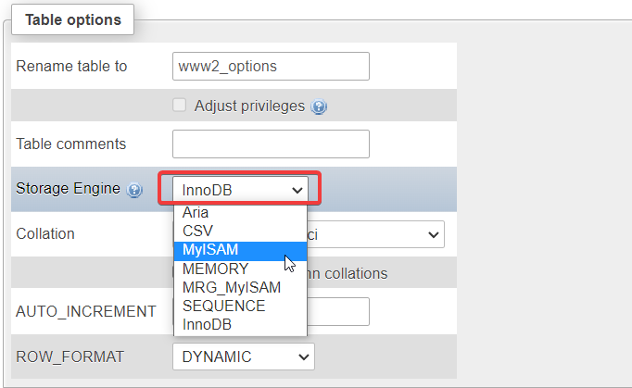This screenshot has height=388, width=632.
Task: Open the Collation dropdown
Action: 375,234
